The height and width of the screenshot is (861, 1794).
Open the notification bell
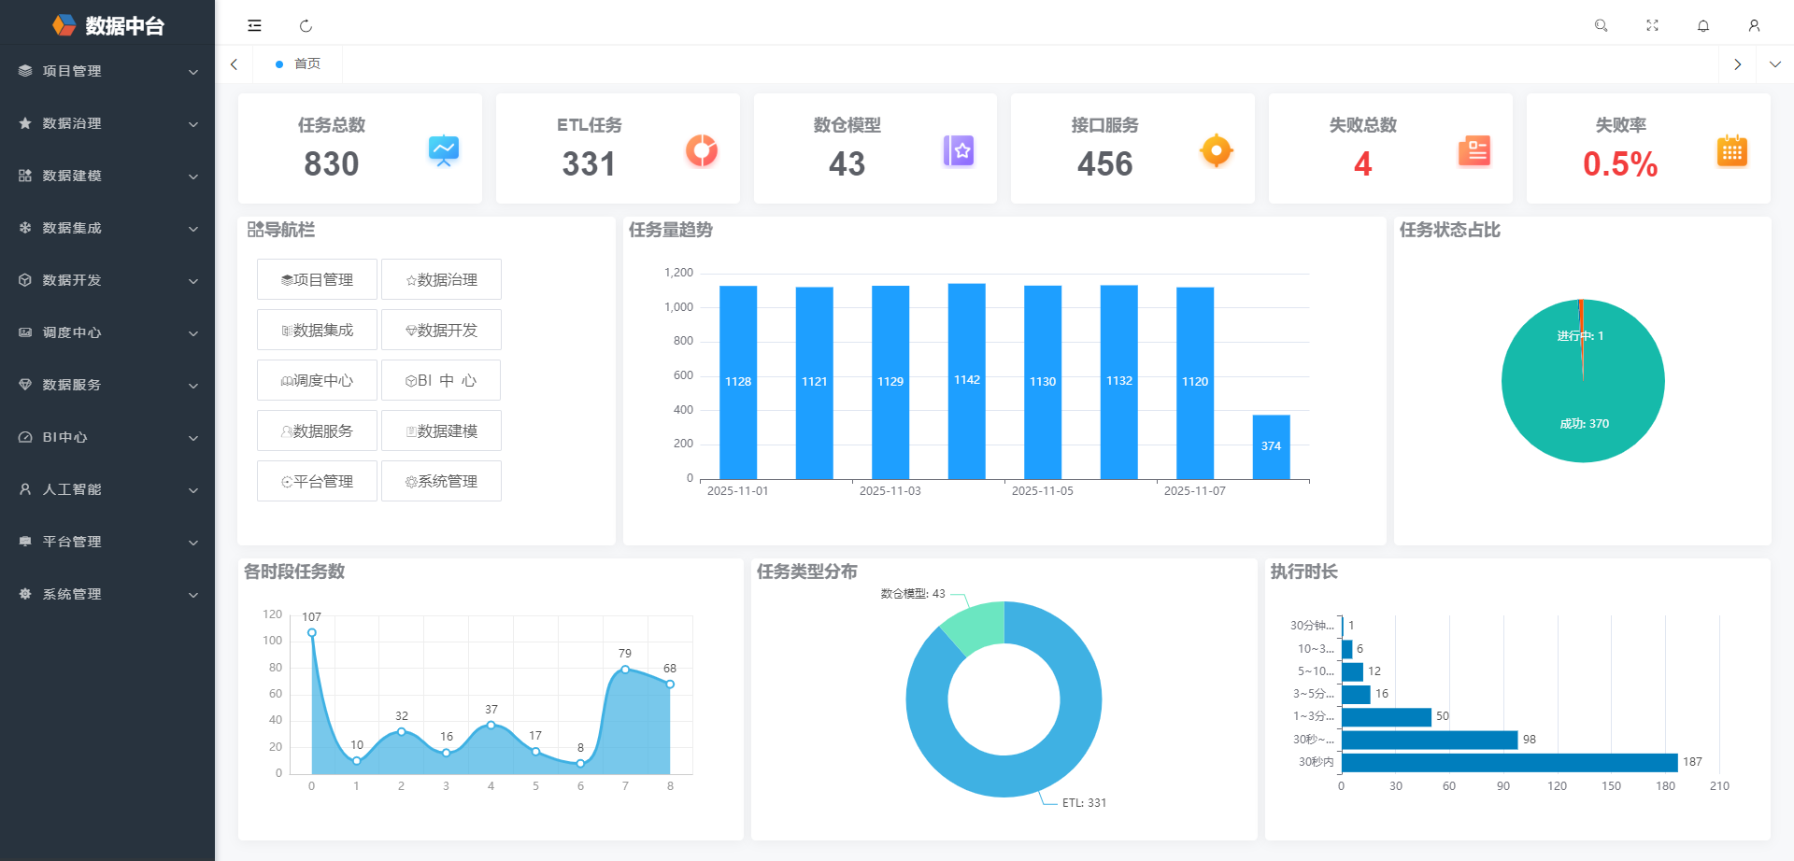pos(1703,25)
